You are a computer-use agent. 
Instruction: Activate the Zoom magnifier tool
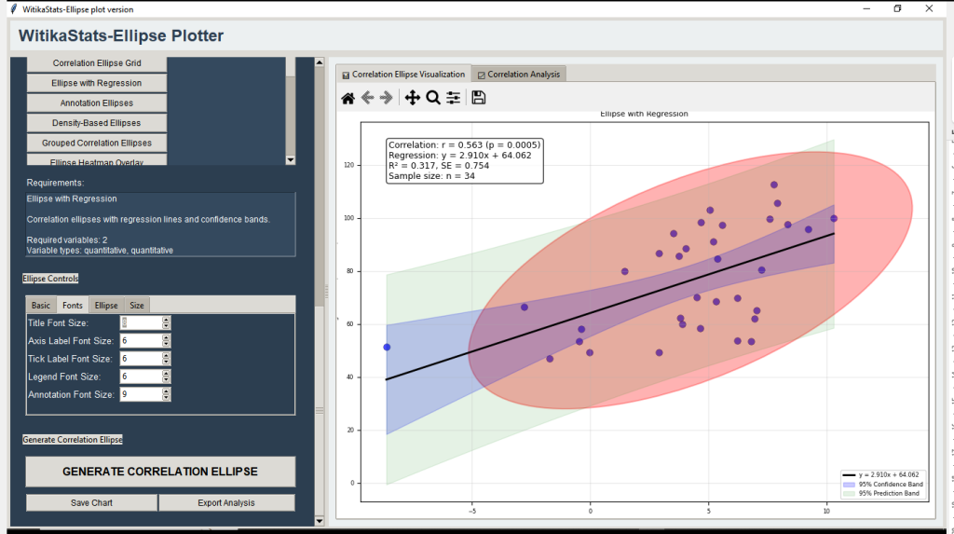432,98
